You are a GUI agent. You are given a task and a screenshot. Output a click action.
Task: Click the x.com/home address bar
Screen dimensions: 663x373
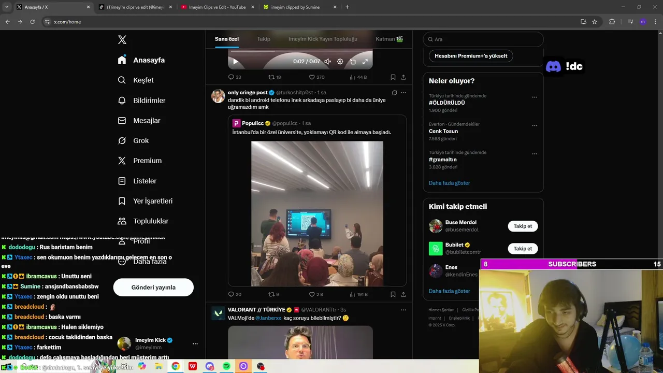tap(311, 22)
